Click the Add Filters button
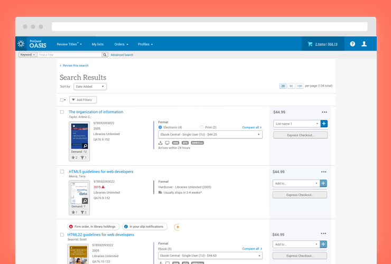The height and width of the screenshot is (264, 391). pos(83,100)
